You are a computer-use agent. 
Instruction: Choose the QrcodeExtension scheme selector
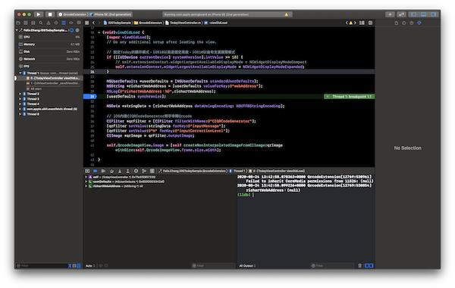click(73, 14)
